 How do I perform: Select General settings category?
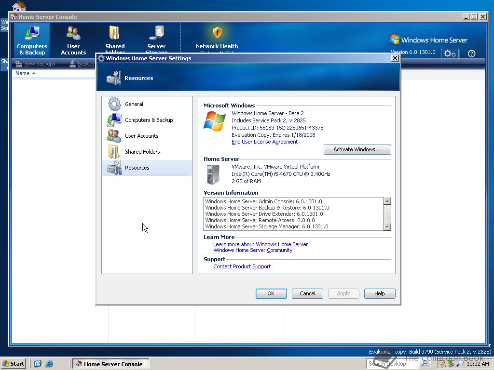(x=147, y=104)
